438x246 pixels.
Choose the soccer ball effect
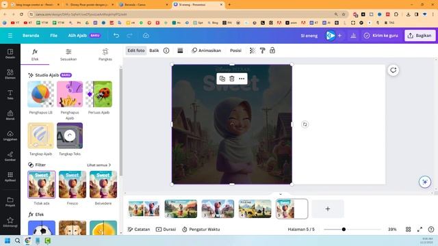[42, 228]
